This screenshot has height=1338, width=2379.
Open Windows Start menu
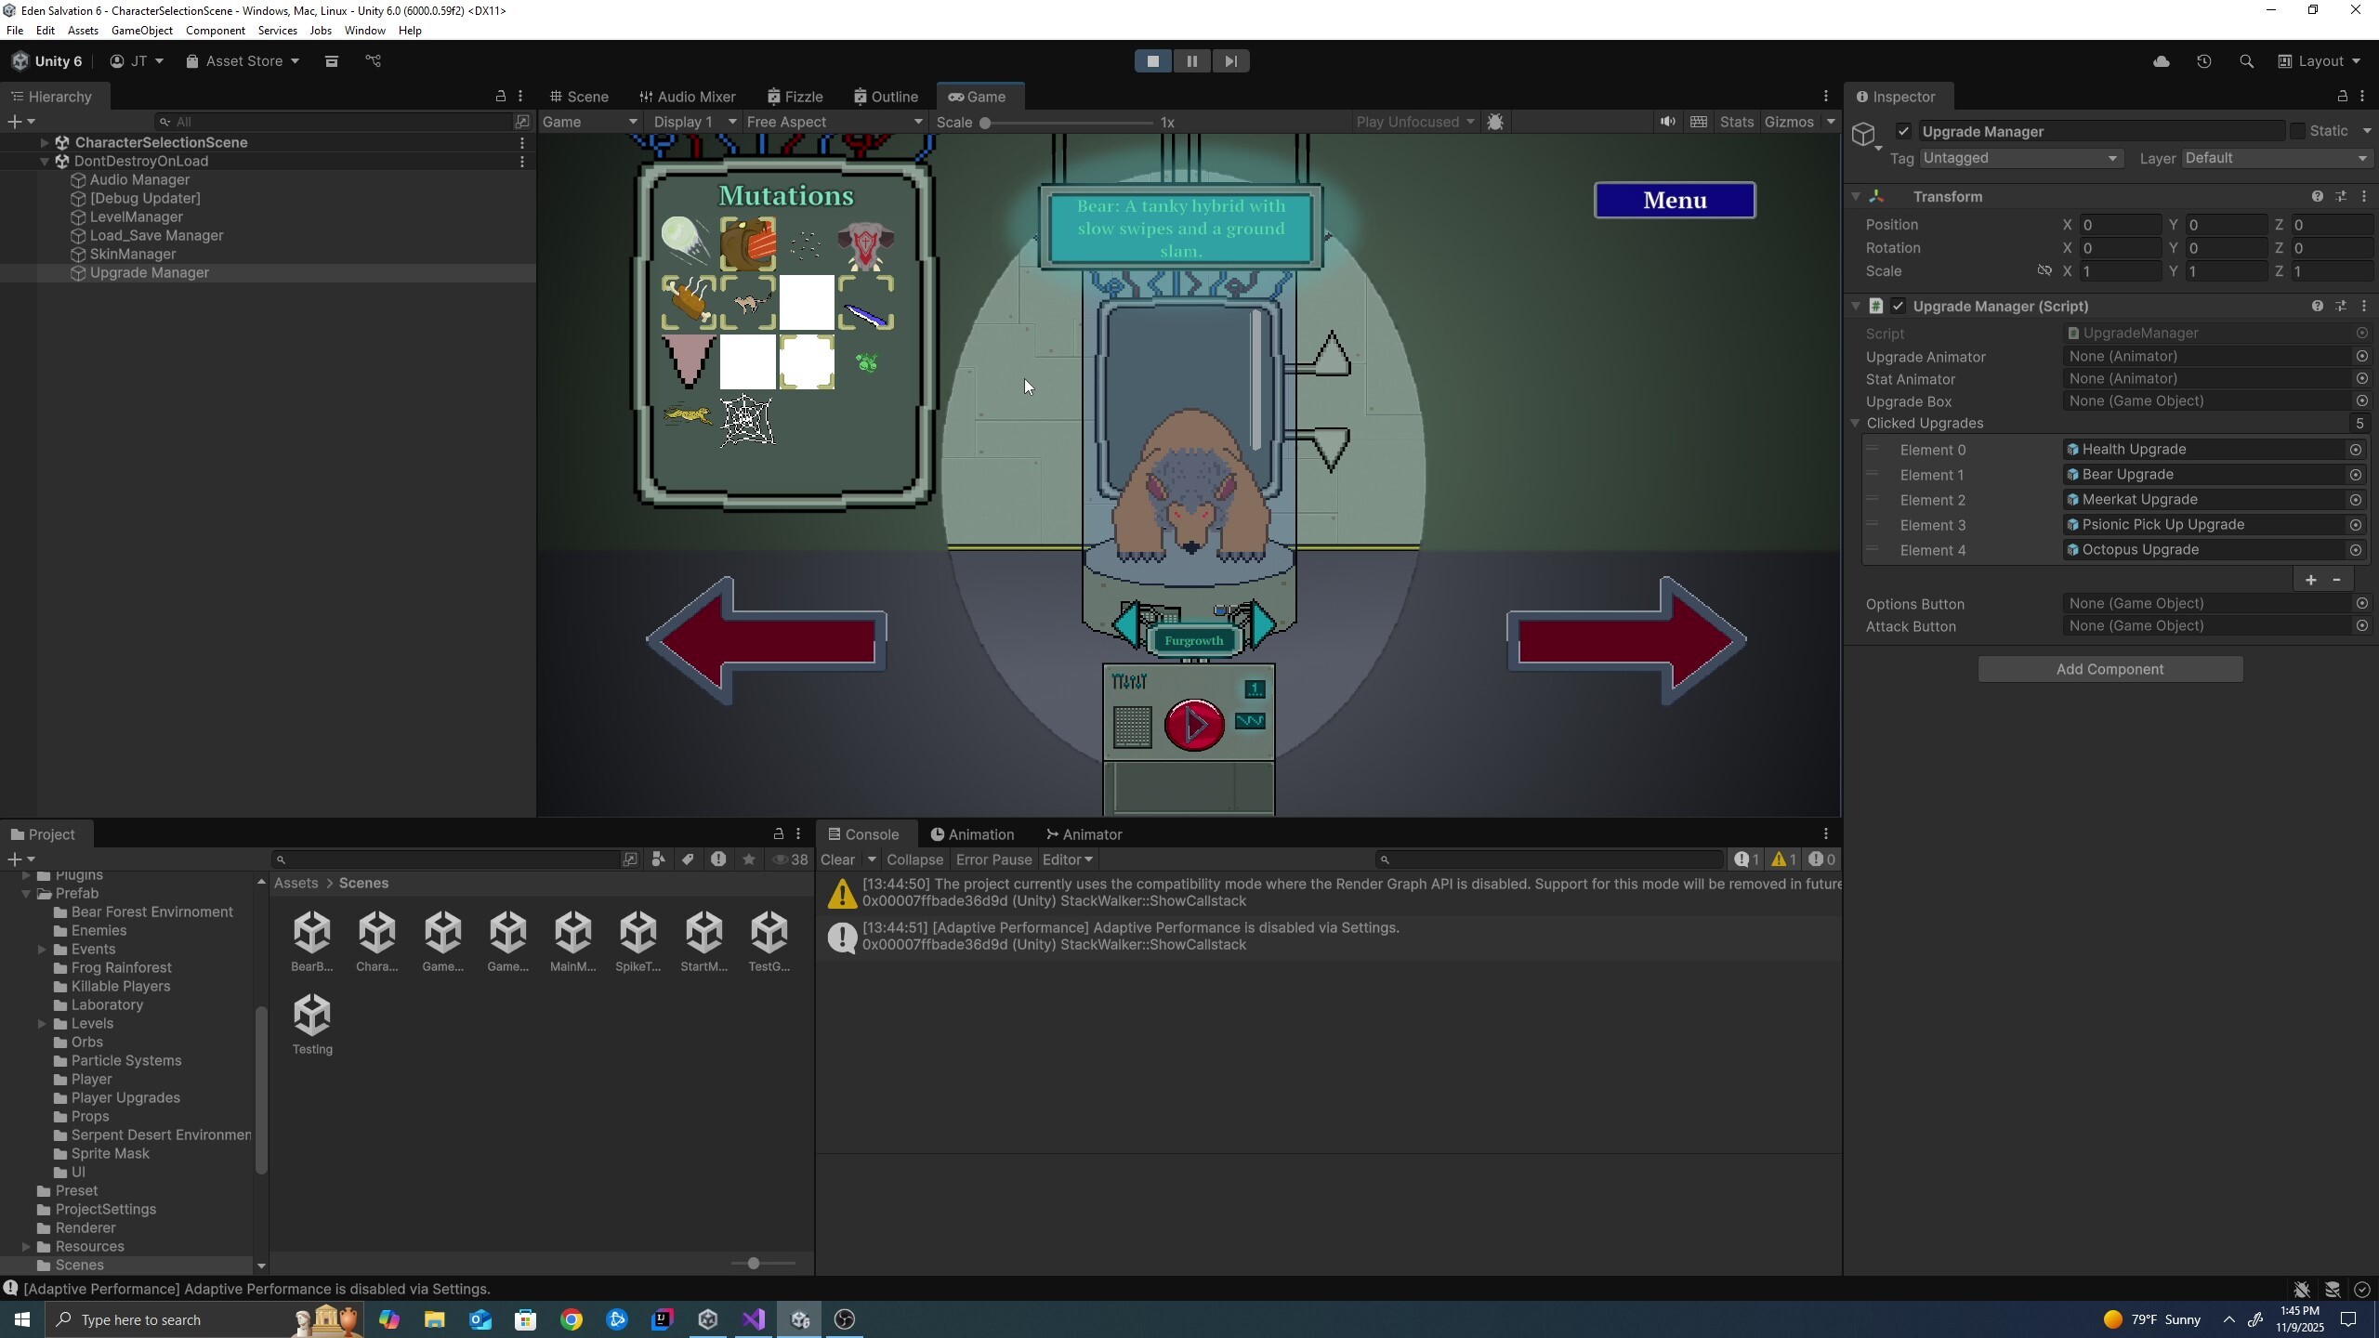click(x=22, y=1319)
